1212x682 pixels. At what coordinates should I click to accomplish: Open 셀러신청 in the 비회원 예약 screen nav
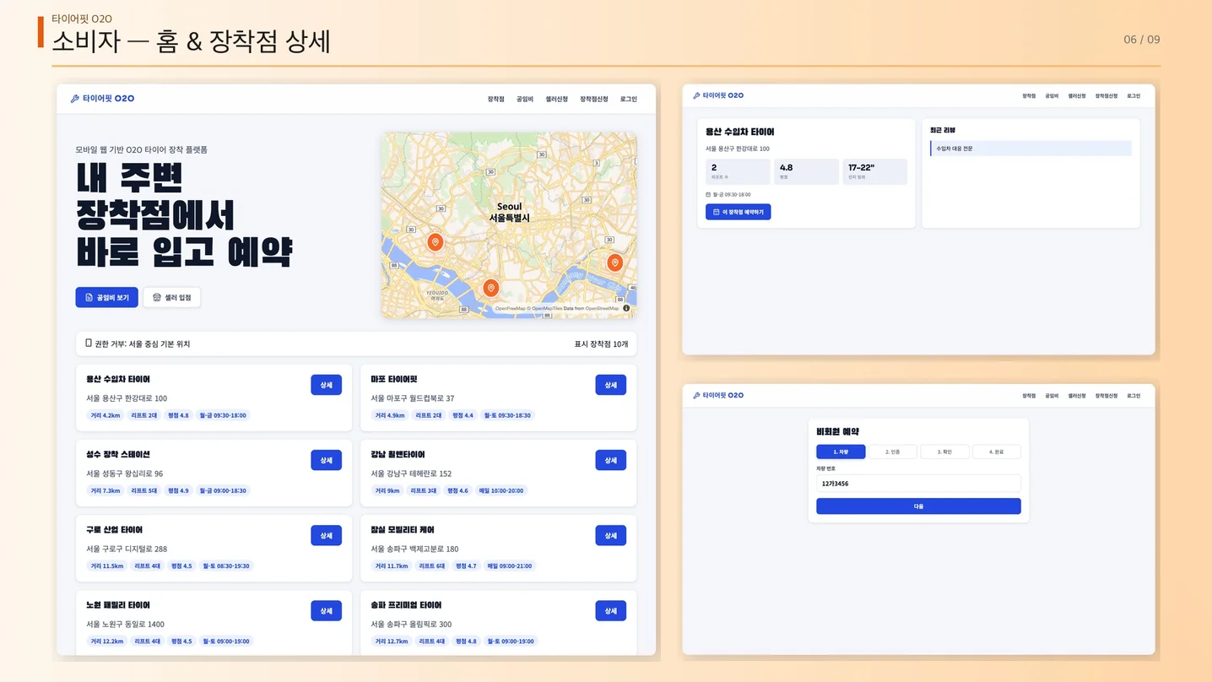(x=1077, y=396)
